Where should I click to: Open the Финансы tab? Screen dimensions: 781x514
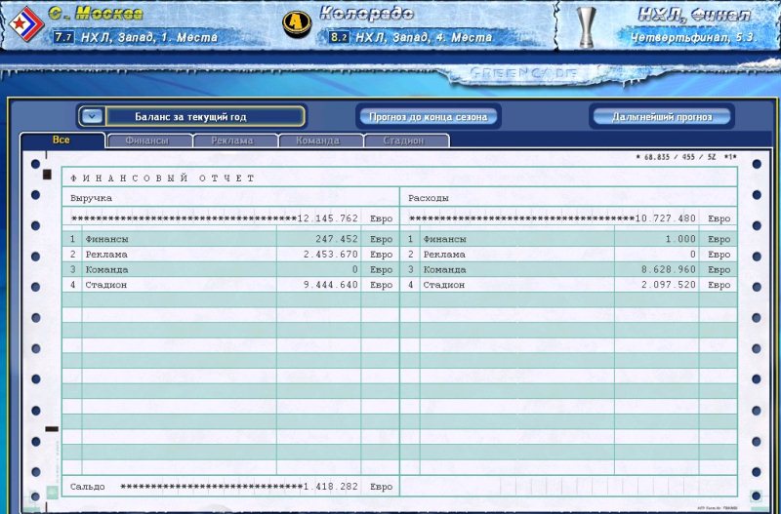pyautogui.click(x=145, y=140)
